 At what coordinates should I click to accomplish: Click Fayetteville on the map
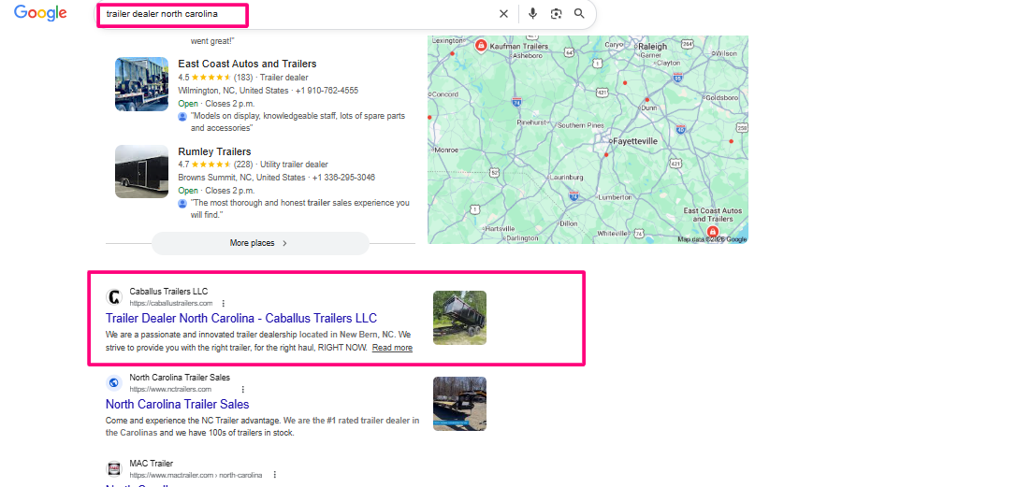pos(634,141)
